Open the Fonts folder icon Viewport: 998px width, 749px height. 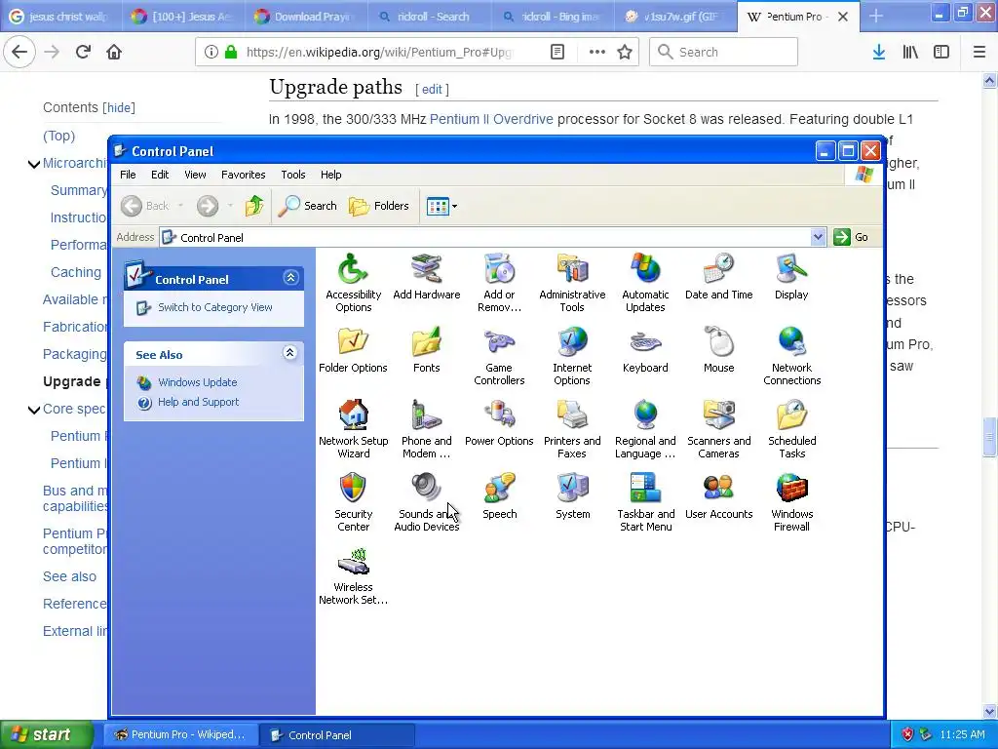click(427, 350)
